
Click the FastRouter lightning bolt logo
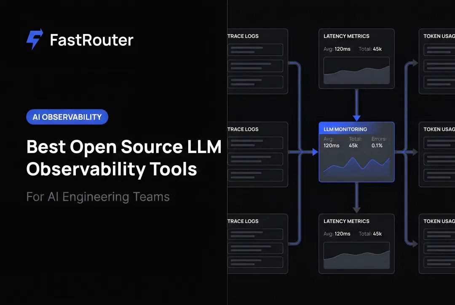35,39
